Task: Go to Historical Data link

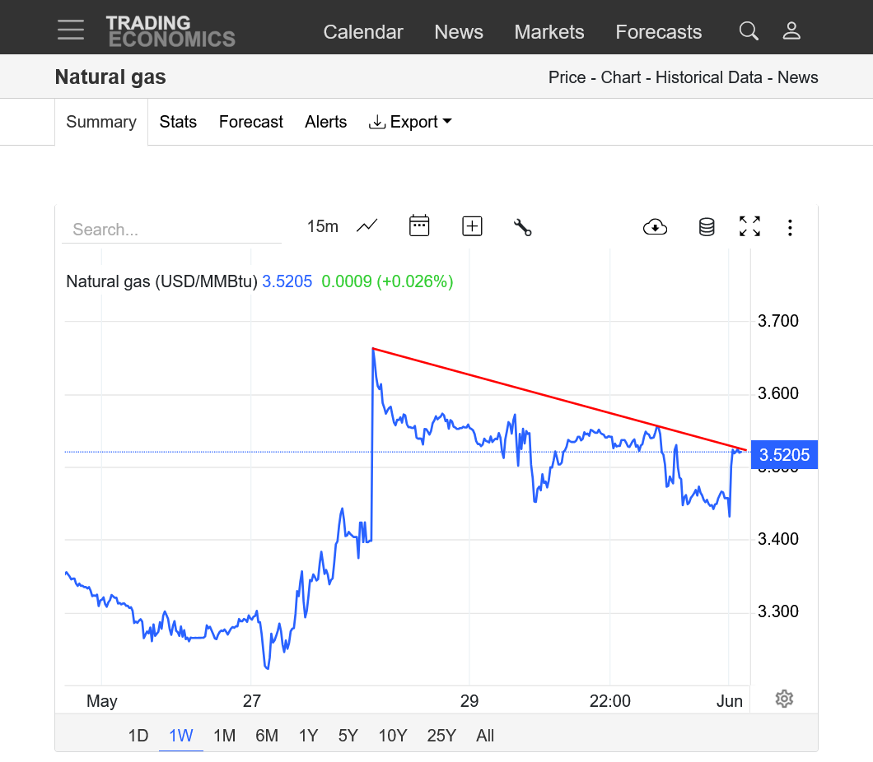Action: [x=711, y=77]
